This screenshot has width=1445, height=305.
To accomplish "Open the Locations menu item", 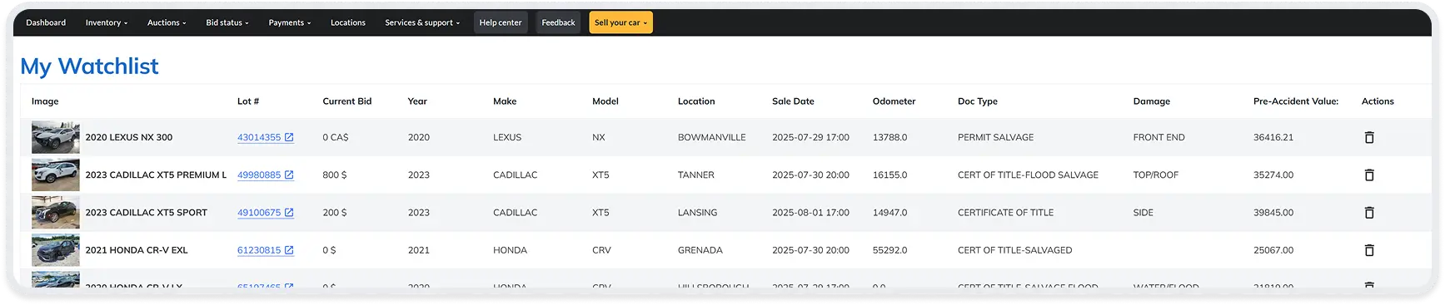I will (x=348, y=22).
